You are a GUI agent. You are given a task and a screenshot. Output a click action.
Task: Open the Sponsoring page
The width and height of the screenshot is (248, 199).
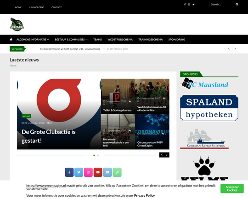click(x=176, y=39)
